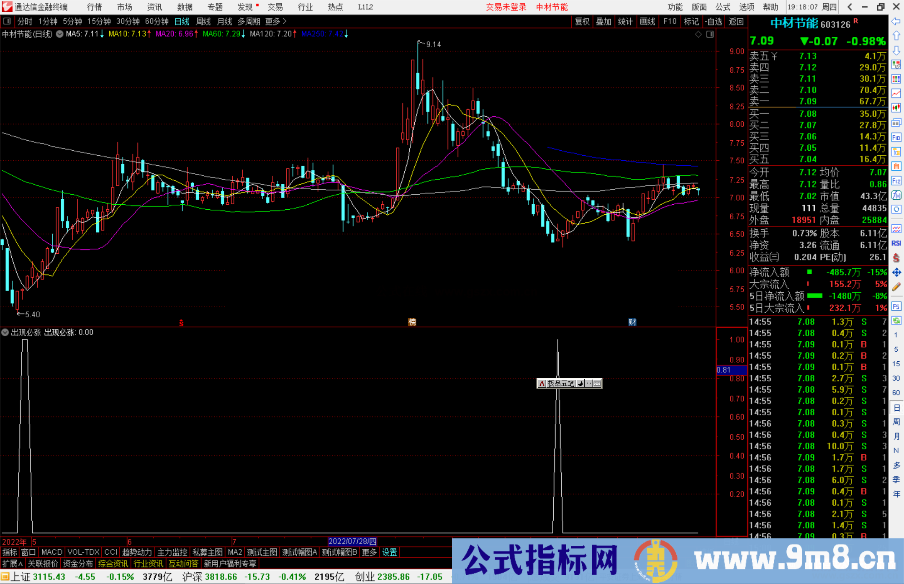Select the candlestick chart icon in right sidebar
This screenshot has height=584, width=904.
pyautogui.click(x=896, y=107)
